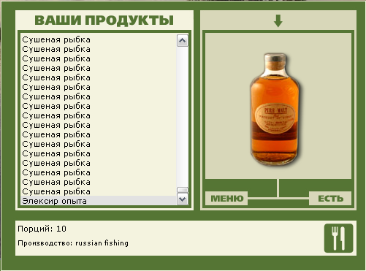
Task: Click the ВАШИ ПРОДУКТЫ heading
Action: point(104,20)
